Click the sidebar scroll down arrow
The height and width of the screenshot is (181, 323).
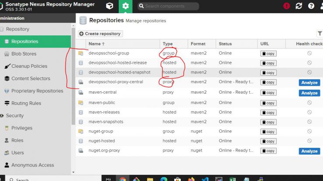(73, 172)
